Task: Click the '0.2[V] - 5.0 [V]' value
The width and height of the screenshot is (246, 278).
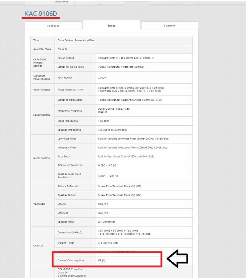Action: click(x=107, y=165)
